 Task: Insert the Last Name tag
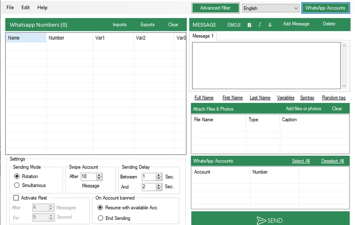[260, 97]
